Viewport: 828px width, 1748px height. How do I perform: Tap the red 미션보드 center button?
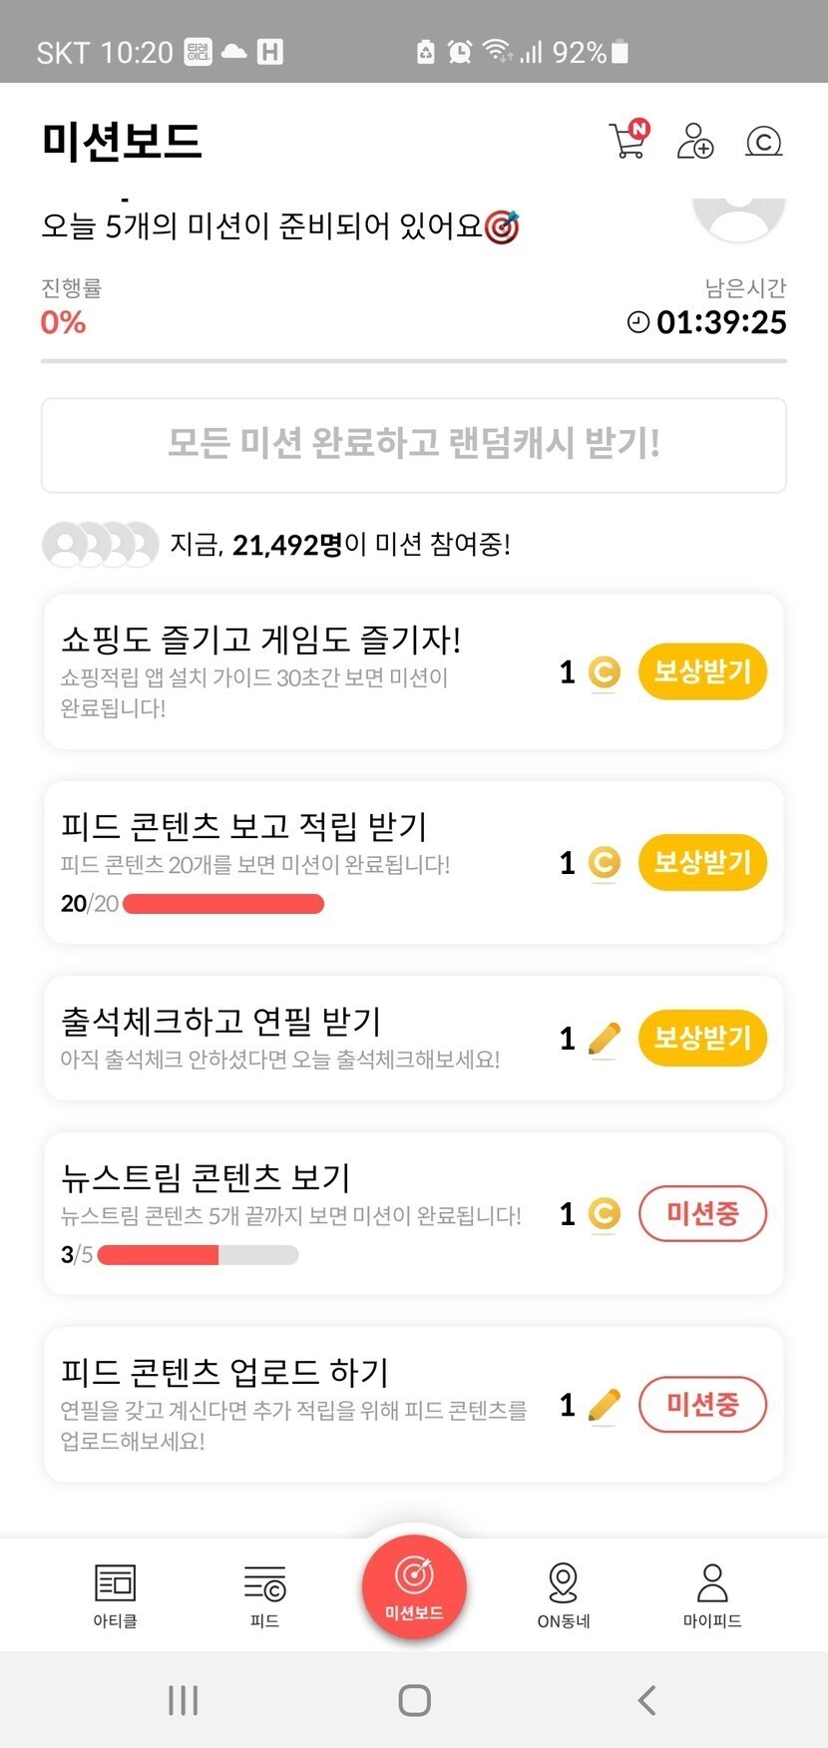414,1586
